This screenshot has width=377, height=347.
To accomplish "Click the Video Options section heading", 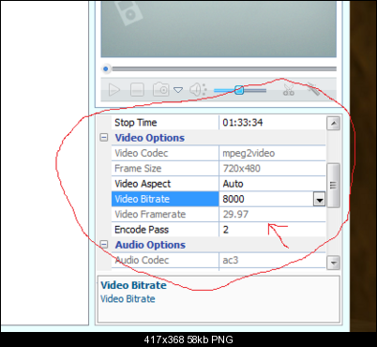I will pyautogui.click(x=150, y=138).
